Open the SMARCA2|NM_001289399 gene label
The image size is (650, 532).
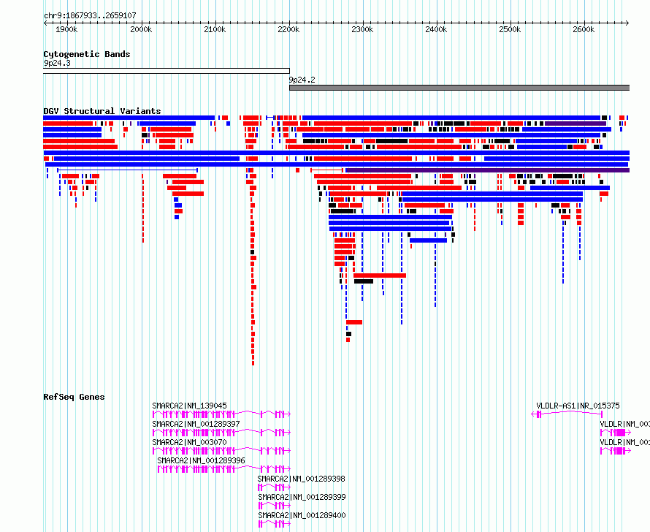pyautogui.click(x=302, y=497)
